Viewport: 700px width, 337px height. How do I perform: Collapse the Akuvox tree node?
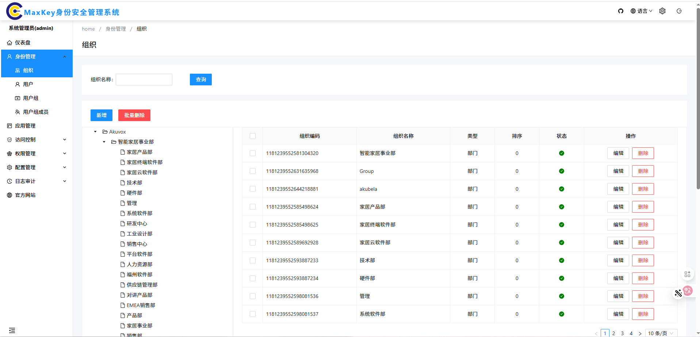click(95, 132)
